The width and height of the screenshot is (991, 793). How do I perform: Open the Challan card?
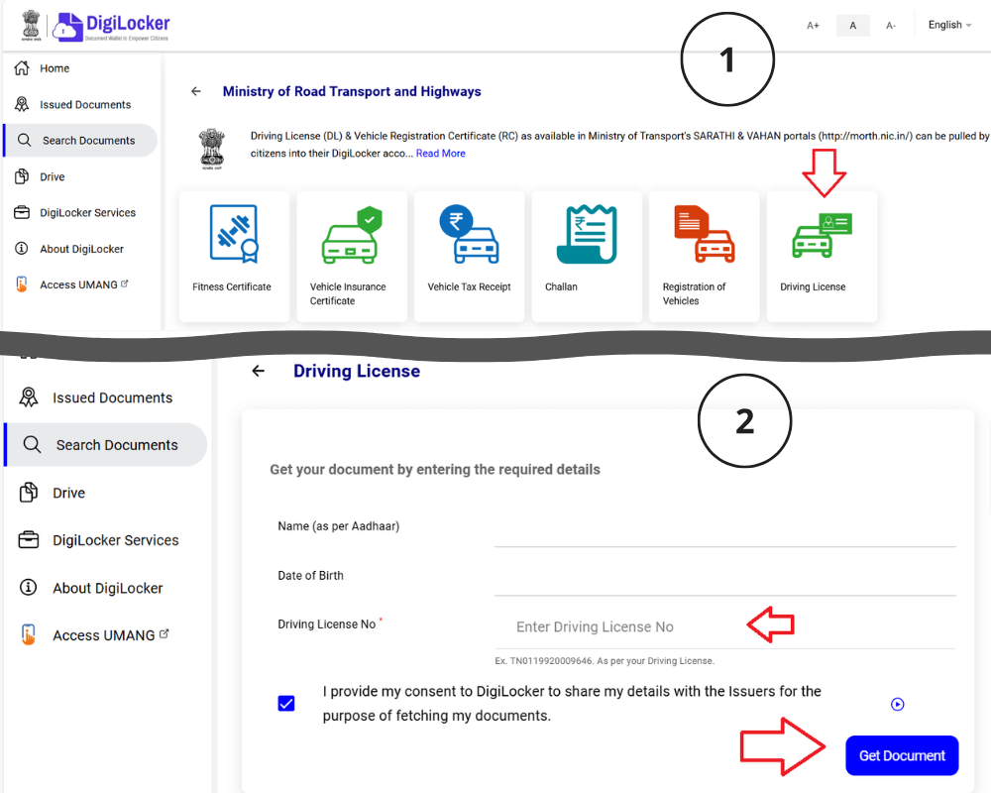pyautogui.click(x=587, y=256)
